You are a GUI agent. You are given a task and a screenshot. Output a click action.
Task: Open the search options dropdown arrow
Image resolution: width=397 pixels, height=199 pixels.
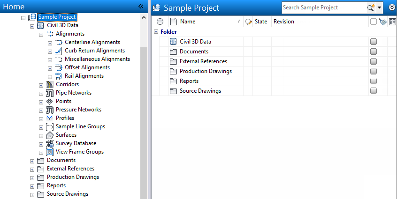pos(379,7)
